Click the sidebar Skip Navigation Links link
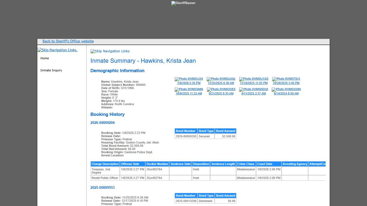 pyautogui.click(x=57, y=50)
